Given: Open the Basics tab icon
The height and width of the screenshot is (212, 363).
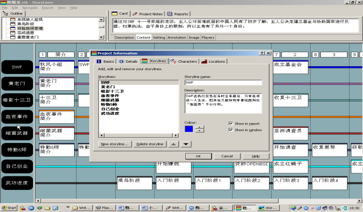Looking at the screenshot, I should click(x=99, y=62).
